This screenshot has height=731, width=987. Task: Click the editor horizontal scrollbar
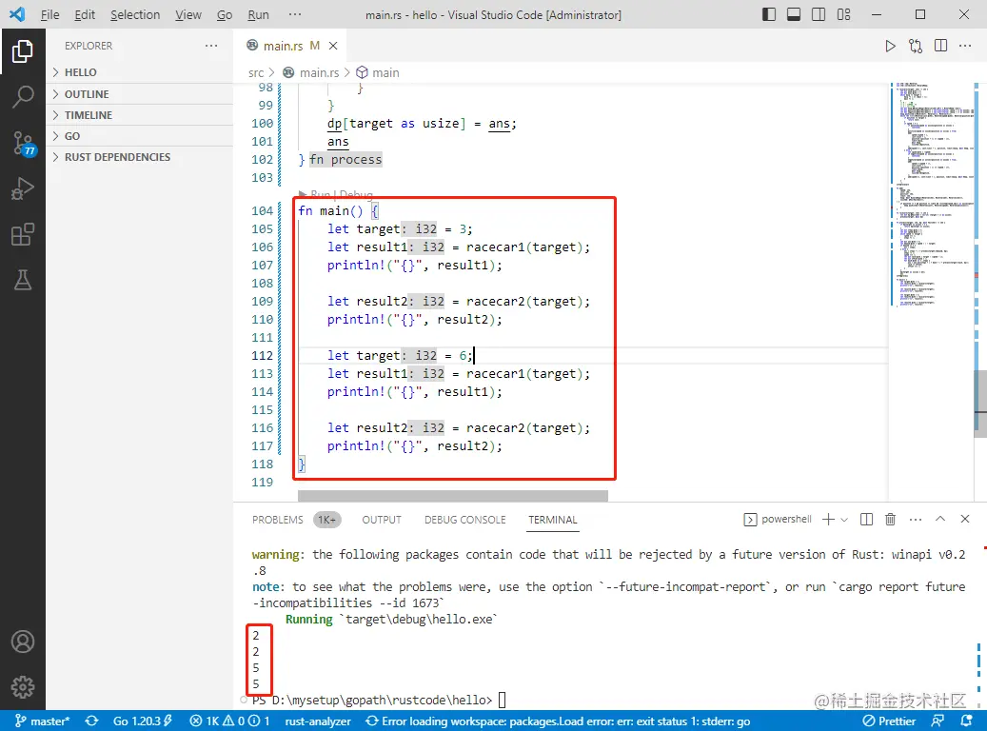coord(453,496)
